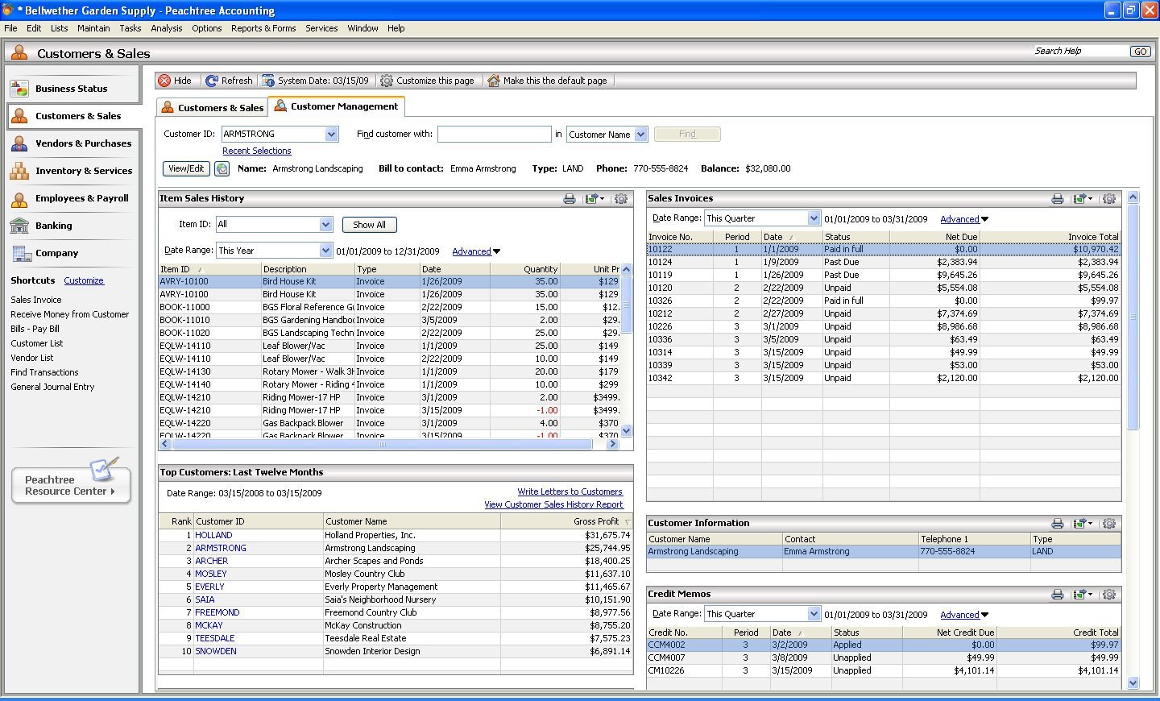Viewport: 1160px width, 701px height.
Task: Print the Credit Memos panel
Action: (x=1058, y=595)
